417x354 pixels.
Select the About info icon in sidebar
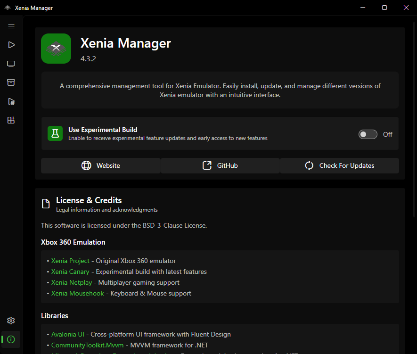coord(11,339)
